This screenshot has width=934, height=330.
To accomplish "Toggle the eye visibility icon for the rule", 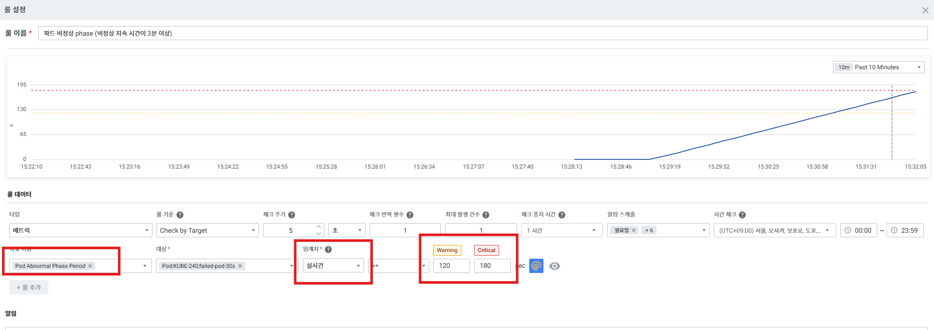I will [x=555, y=266].
